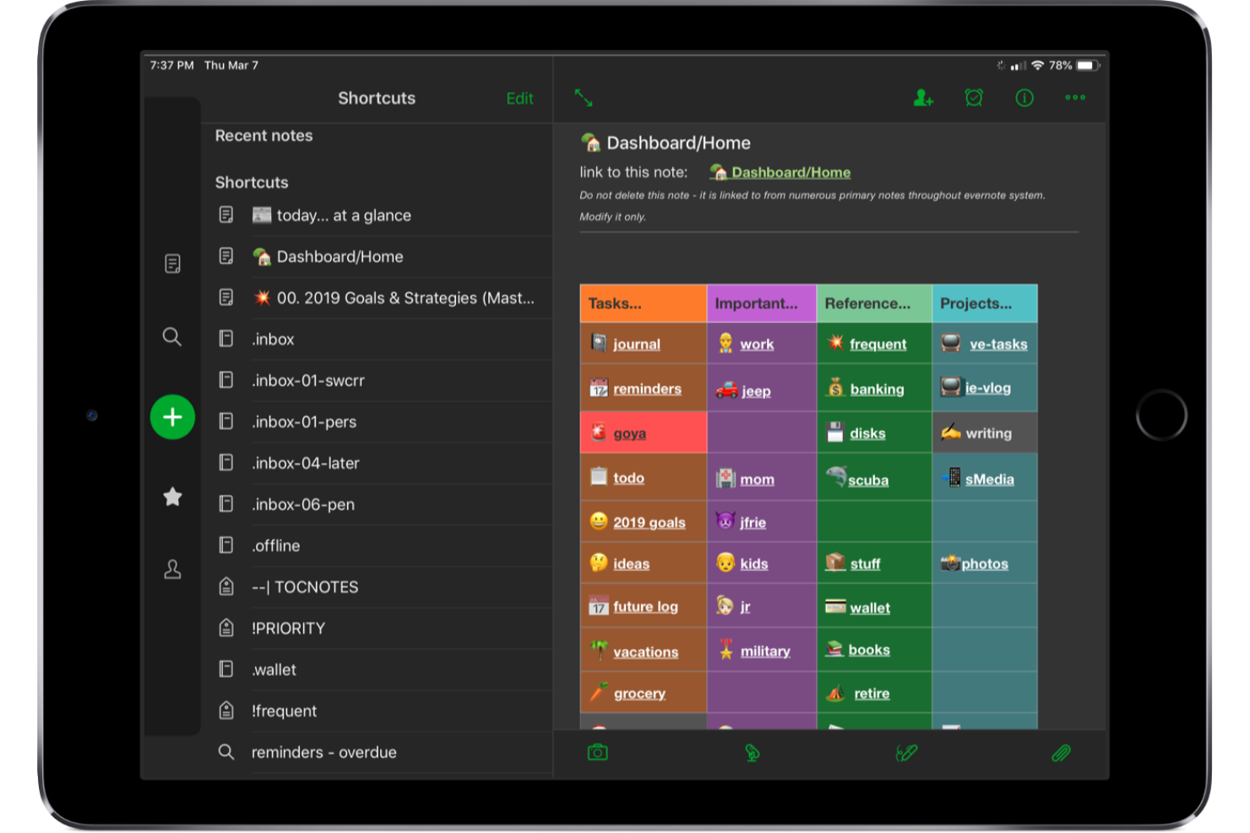
Task: Tap the green new note plus button
Action: point(172,417)
